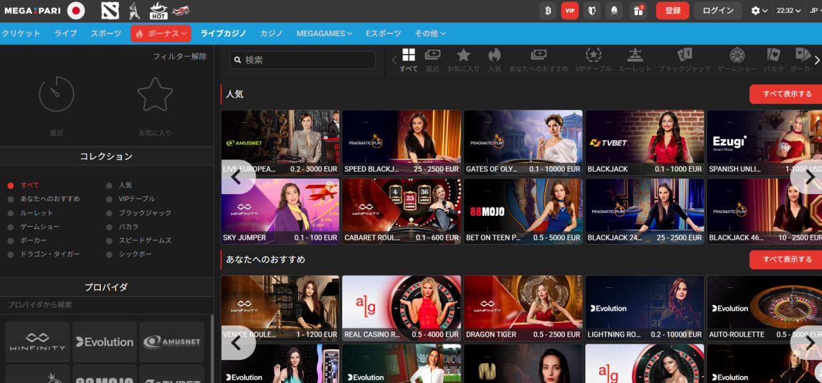Click the フィルター解除 link
This screenshot has width=822, height=383.
pos(180,57)
